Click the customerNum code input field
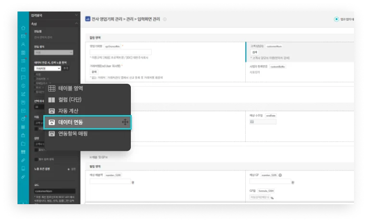This screenshot has height=222, width=366. click(55, 191)
